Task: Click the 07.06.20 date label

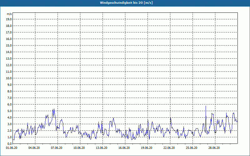Action: pyautogui.click(x=57, y=148)
